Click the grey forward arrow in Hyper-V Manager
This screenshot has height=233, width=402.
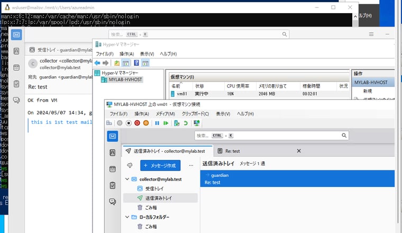[105, 63]
